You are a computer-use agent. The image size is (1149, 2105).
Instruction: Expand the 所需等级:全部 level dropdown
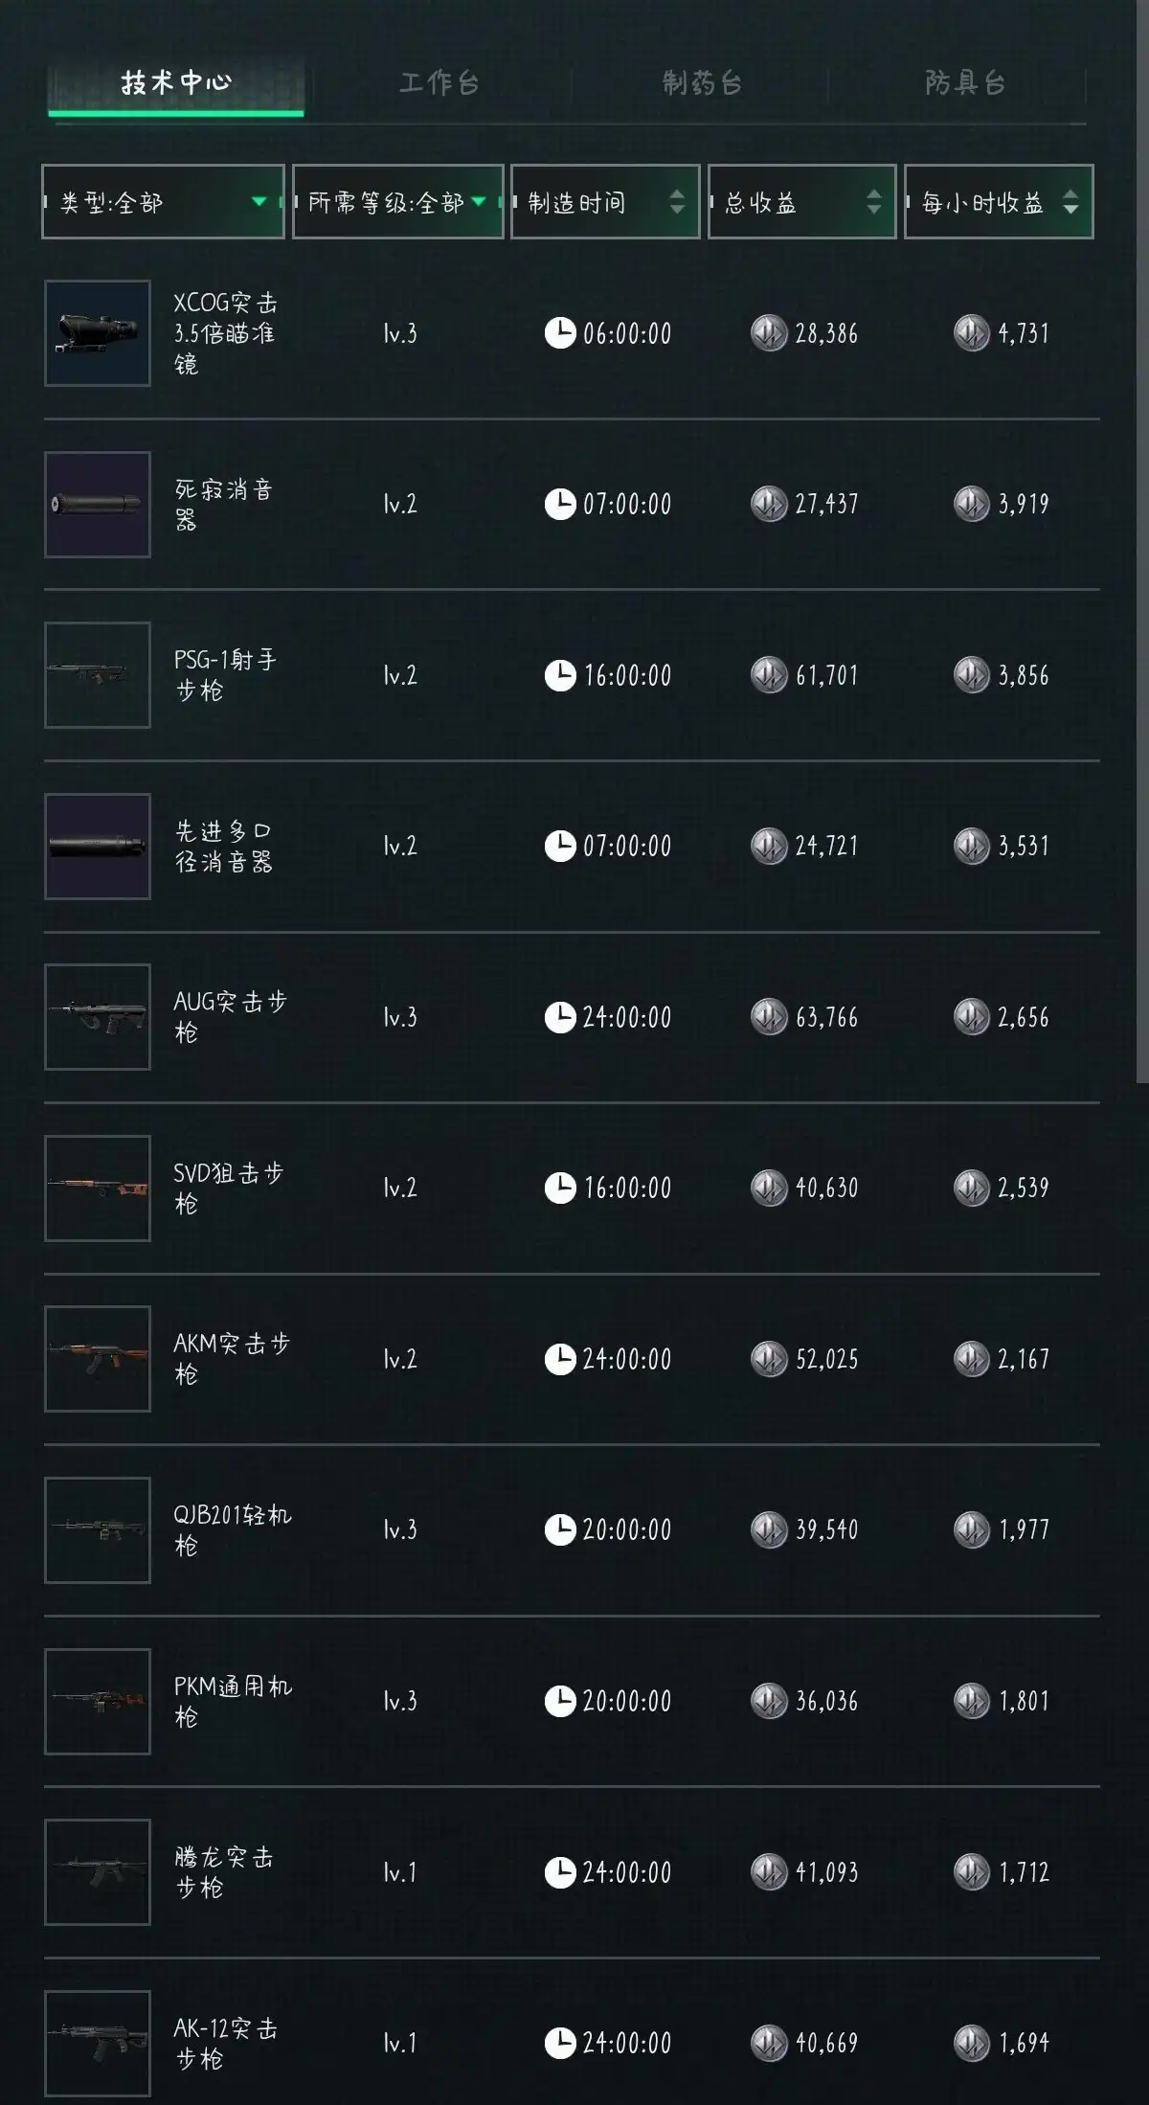[397, 202]
